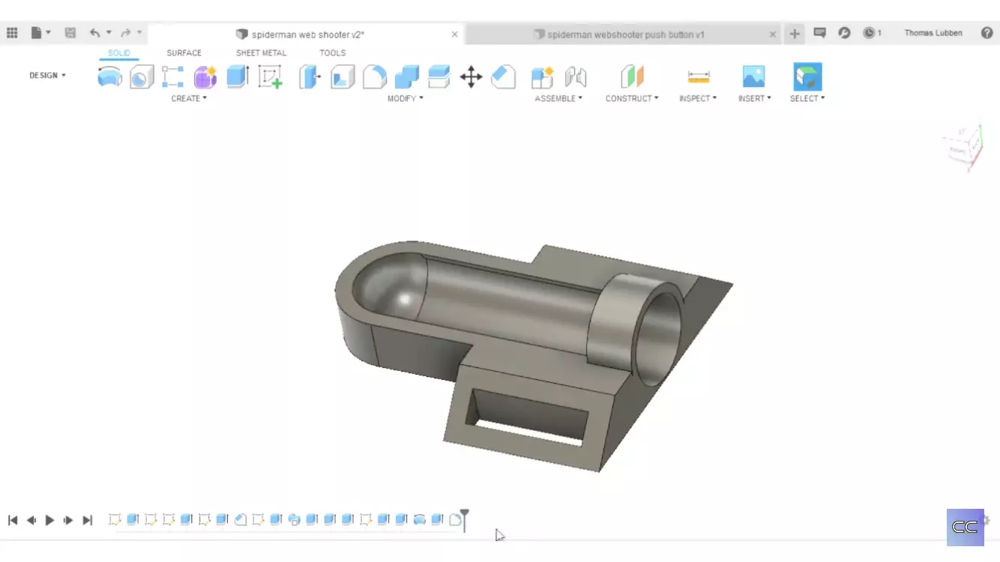Select the Press Pull tool

coord(310,76)
